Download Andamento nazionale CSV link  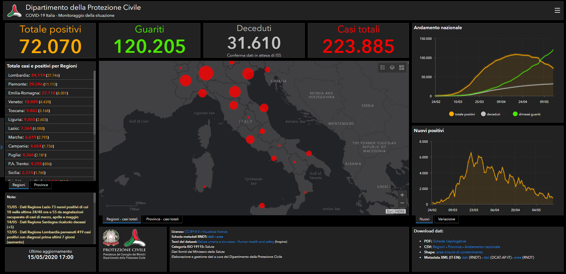[482, 247]
